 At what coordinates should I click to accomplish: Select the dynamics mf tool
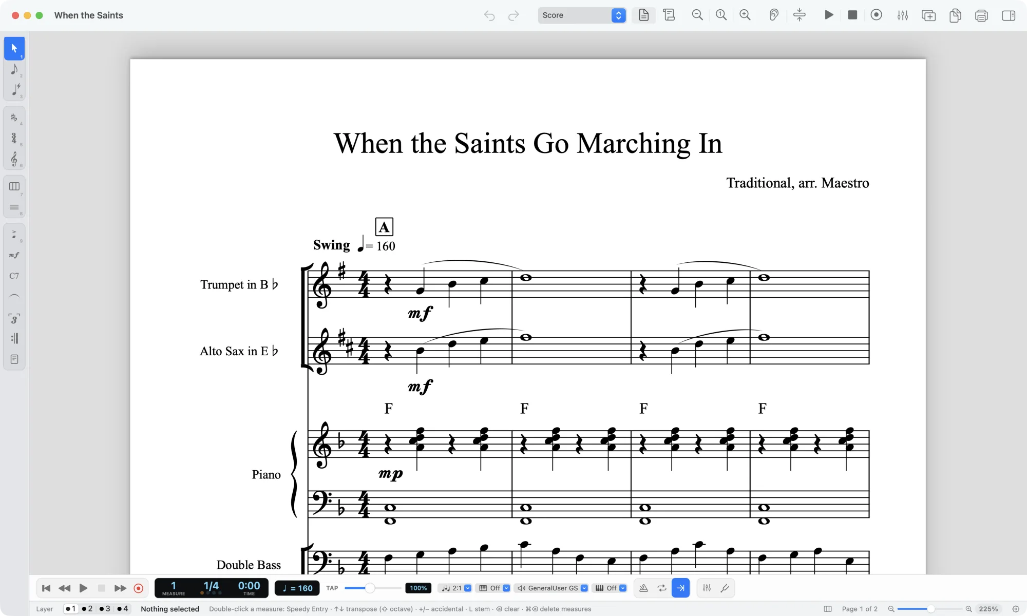[14, 255]
